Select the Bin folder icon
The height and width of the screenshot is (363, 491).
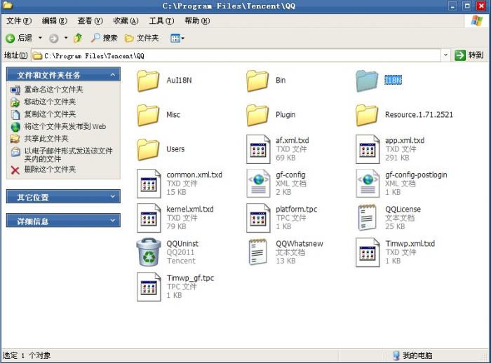[257, 81]
